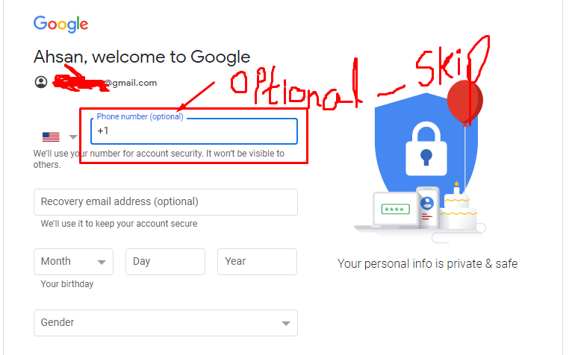The height and width of the screenshot is (355, 575).
Task: Click the birthday cake illustration
Action: click(x=459, y=210)
